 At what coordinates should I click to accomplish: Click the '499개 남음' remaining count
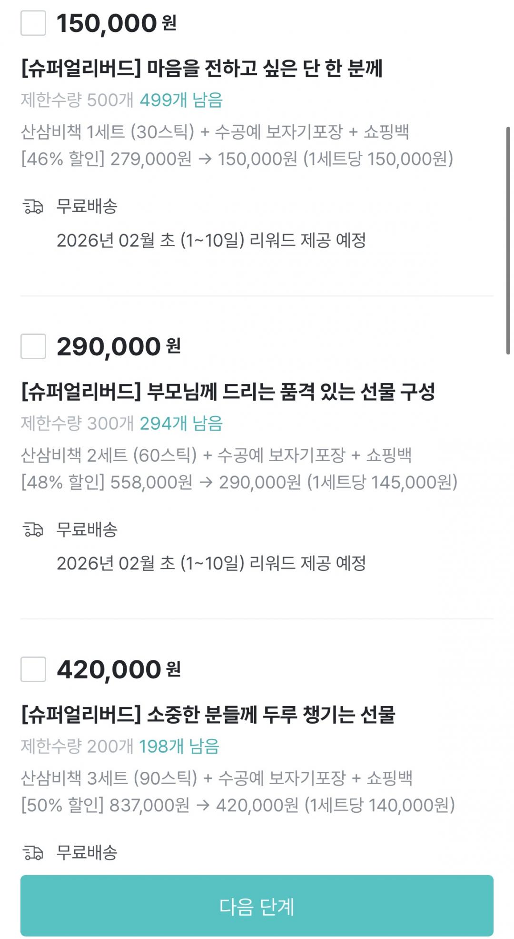(181, 100)
